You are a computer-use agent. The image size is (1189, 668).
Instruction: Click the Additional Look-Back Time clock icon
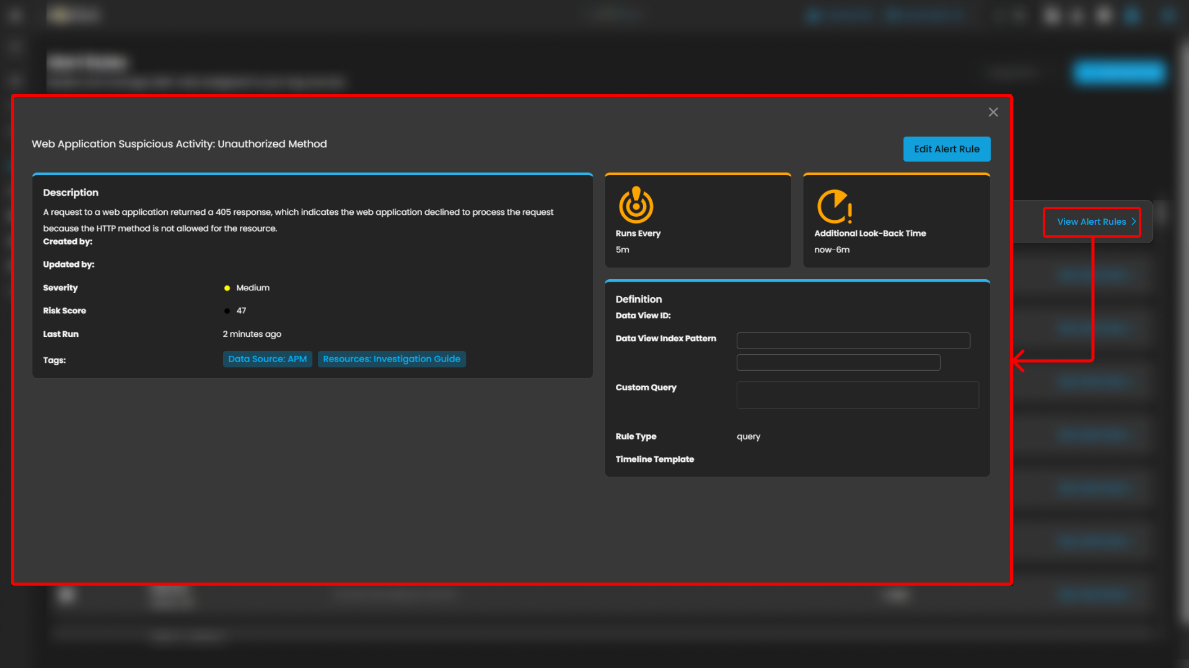pos(834,206)
